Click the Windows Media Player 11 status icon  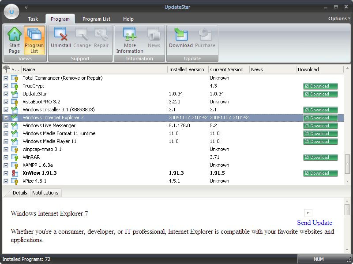coord(15,141)
